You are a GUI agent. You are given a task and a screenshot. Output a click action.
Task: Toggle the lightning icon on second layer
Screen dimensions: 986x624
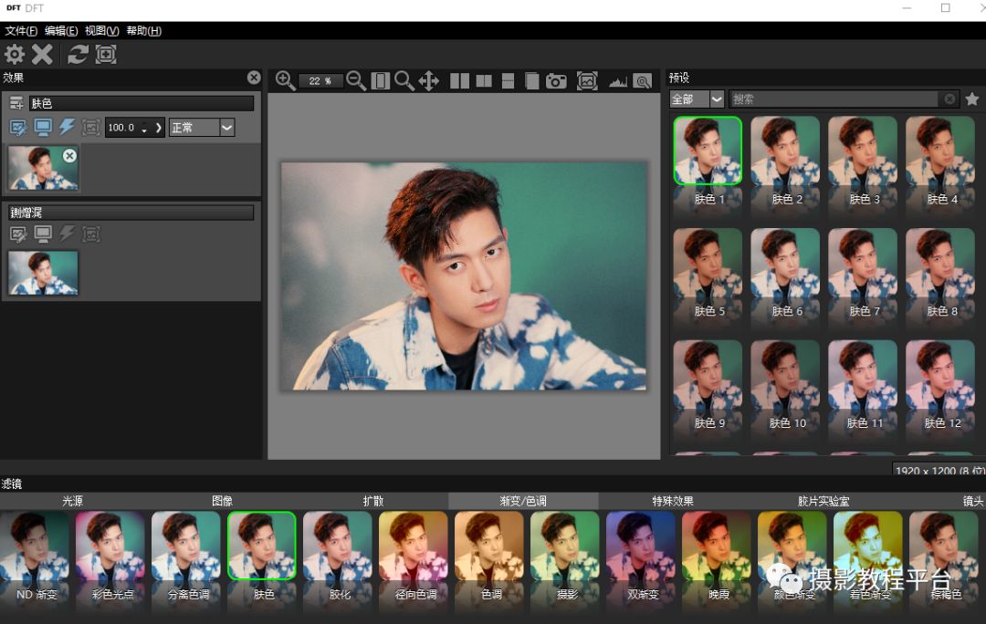(x=67, y=234)
